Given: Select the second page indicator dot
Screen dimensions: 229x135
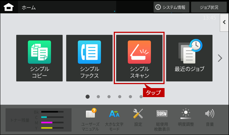Looking at the screenshot, I should [x=98, y=97].
